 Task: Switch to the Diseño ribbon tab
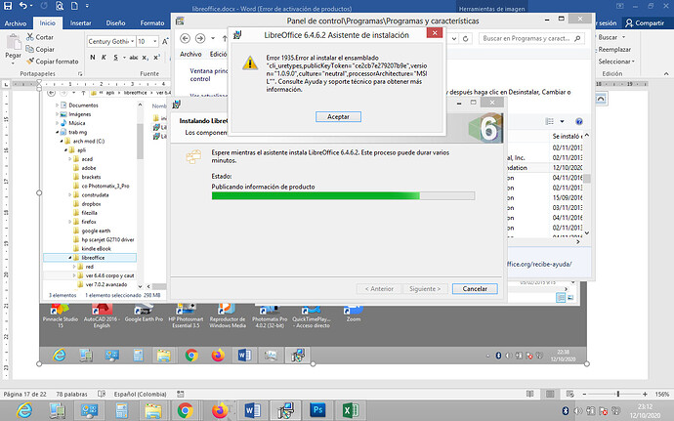115,23
